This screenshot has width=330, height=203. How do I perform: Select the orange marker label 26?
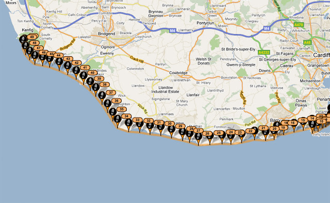[x=207, y=133]
